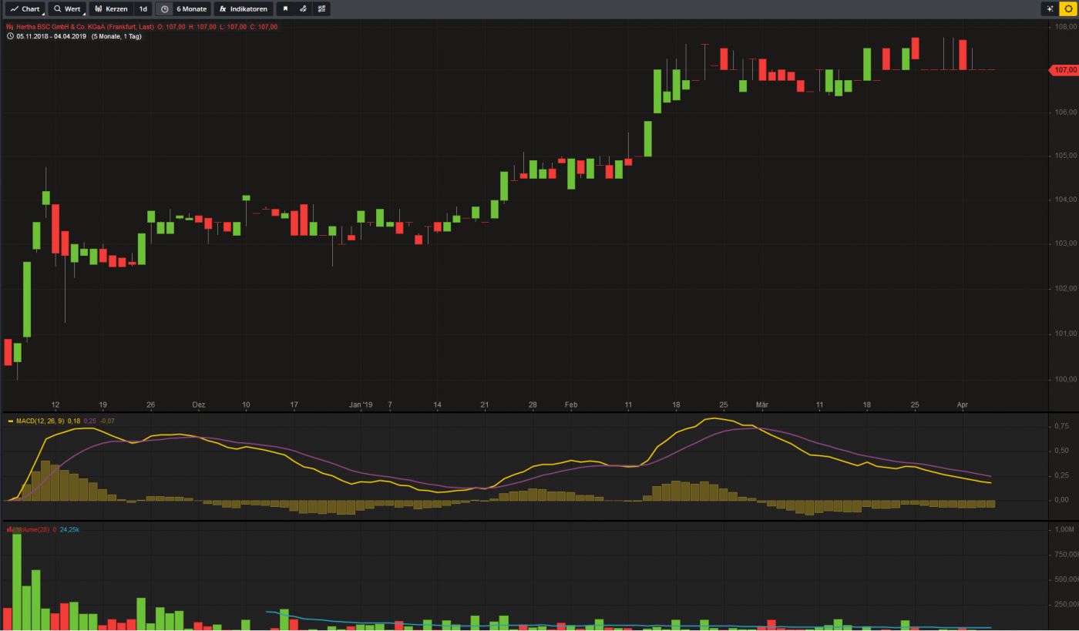The height and width of the screenshot is (631, 1079).
Task: Click the 0,75 MACD axis label
Action: click(1063, 426)
